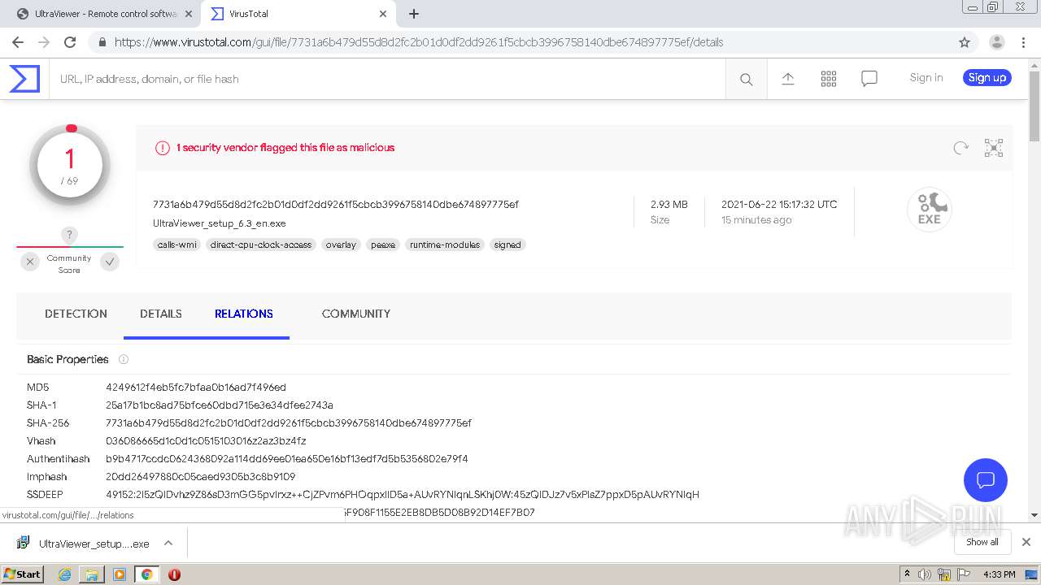Open the Windows Start button
1041x585 pixels.
22,574
